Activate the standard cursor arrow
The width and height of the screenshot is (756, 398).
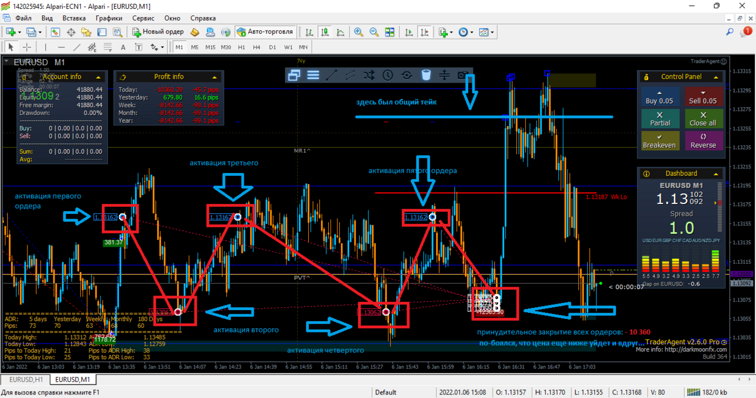11,47
